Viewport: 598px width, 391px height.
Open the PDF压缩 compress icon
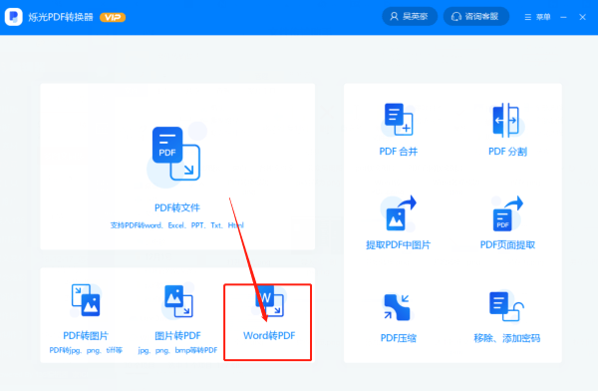pos(397,307)
